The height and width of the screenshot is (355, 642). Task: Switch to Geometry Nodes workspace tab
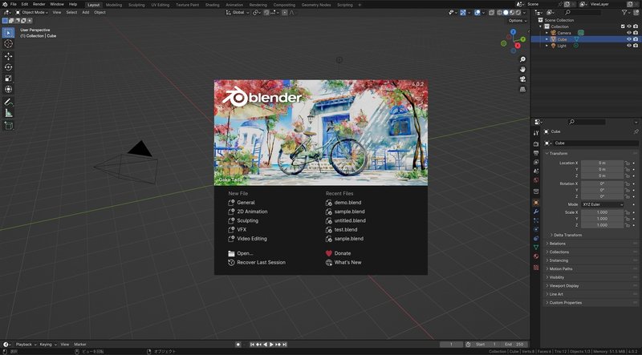[x=315, y=5]
